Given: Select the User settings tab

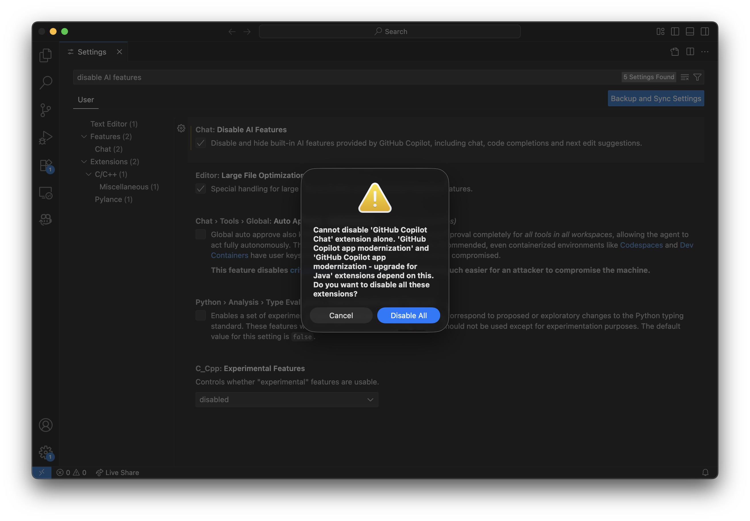Looking at the screenshot, I should pyautogui.click(x=85, y=100).
